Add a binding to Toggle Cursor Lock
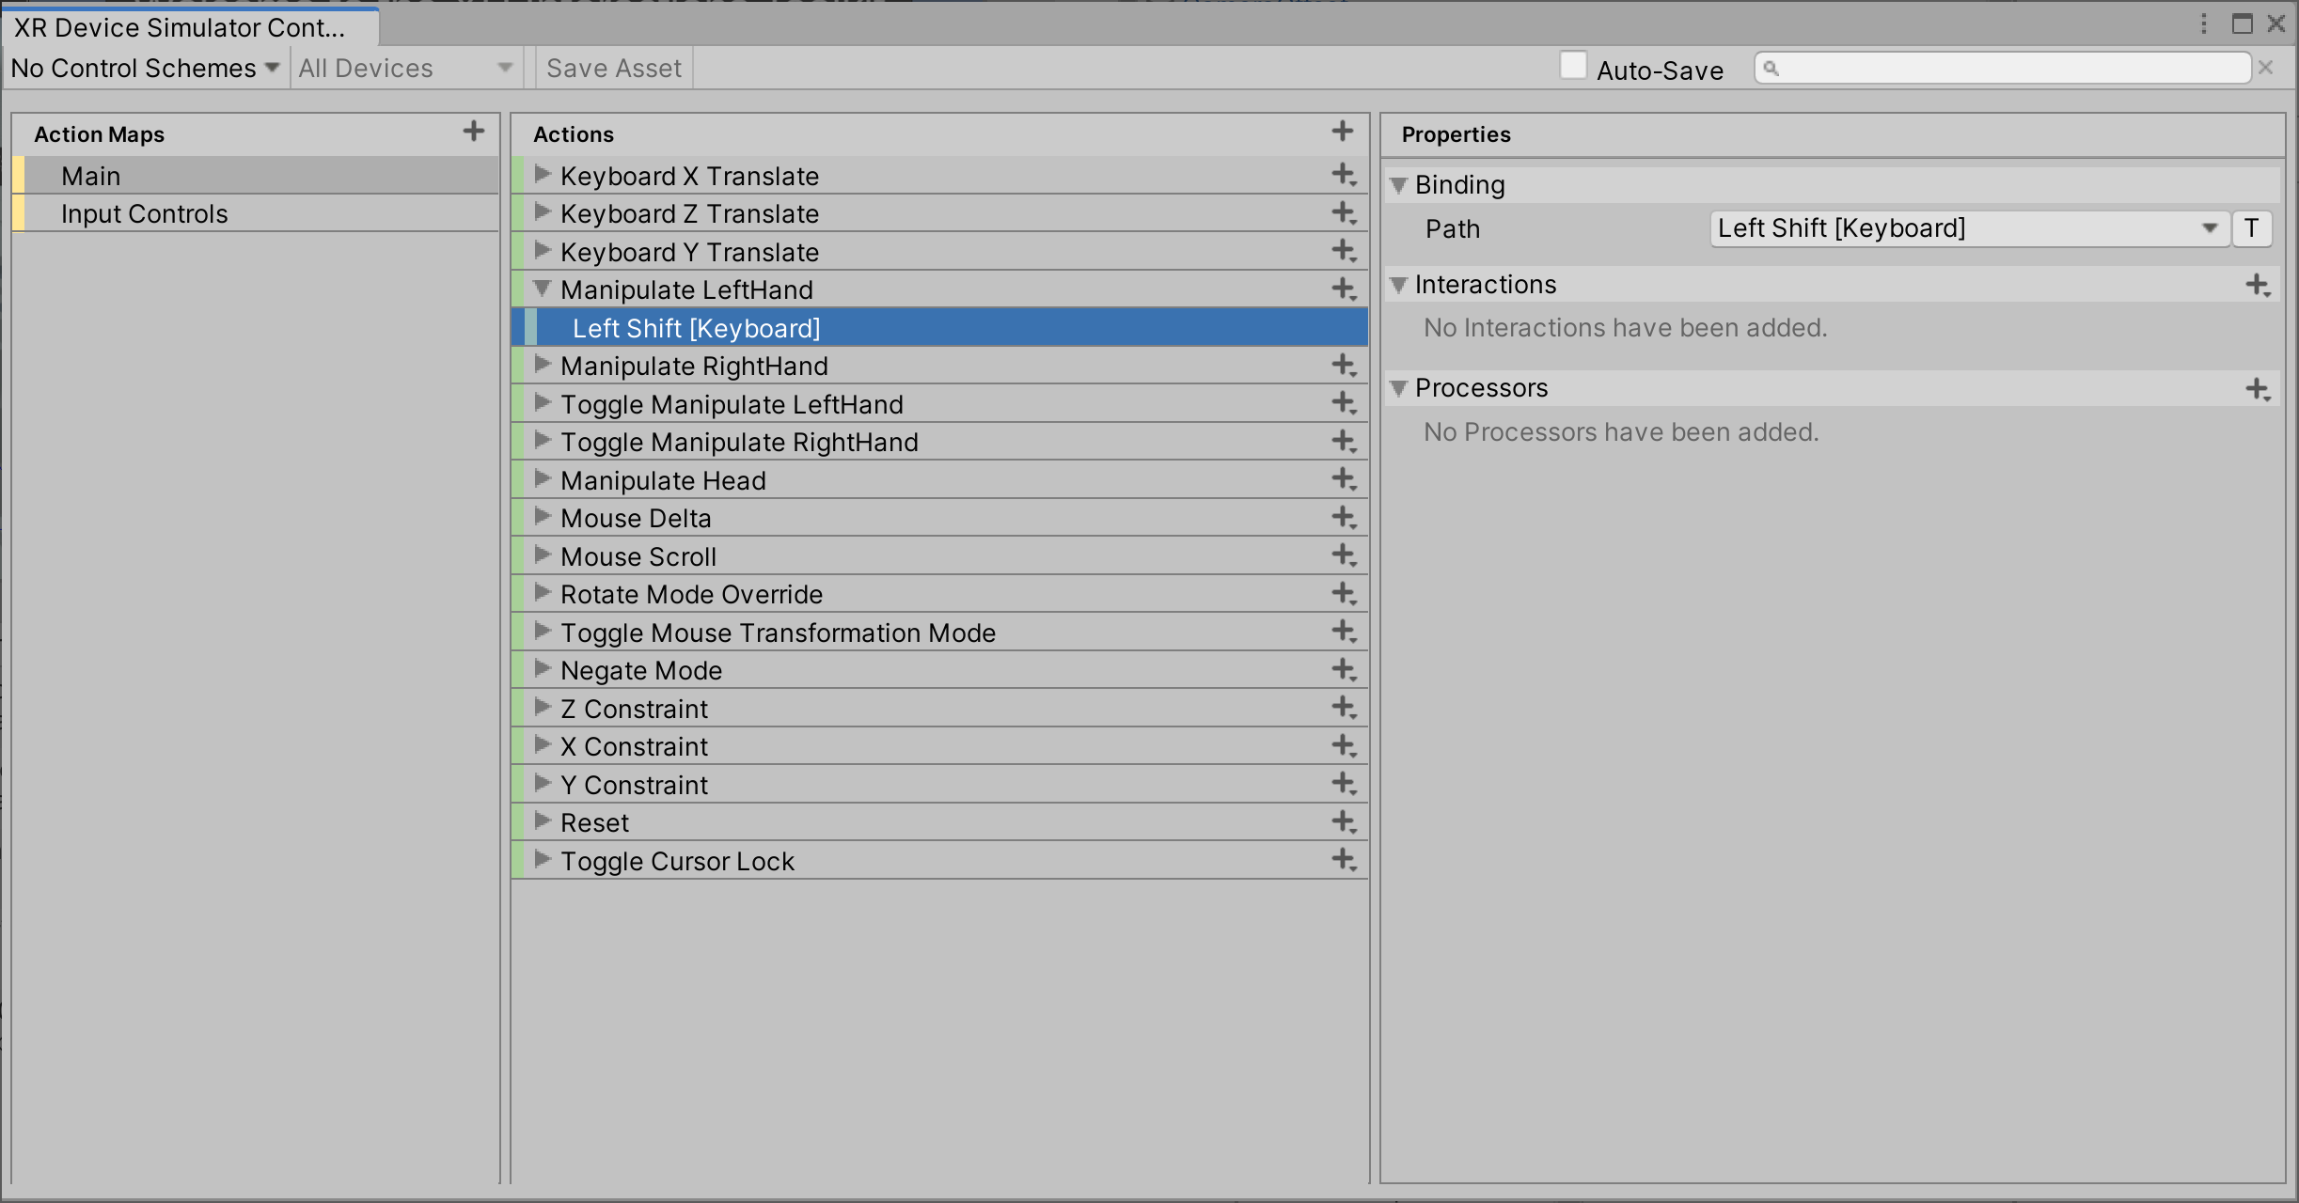 (x=1342, y=859)
